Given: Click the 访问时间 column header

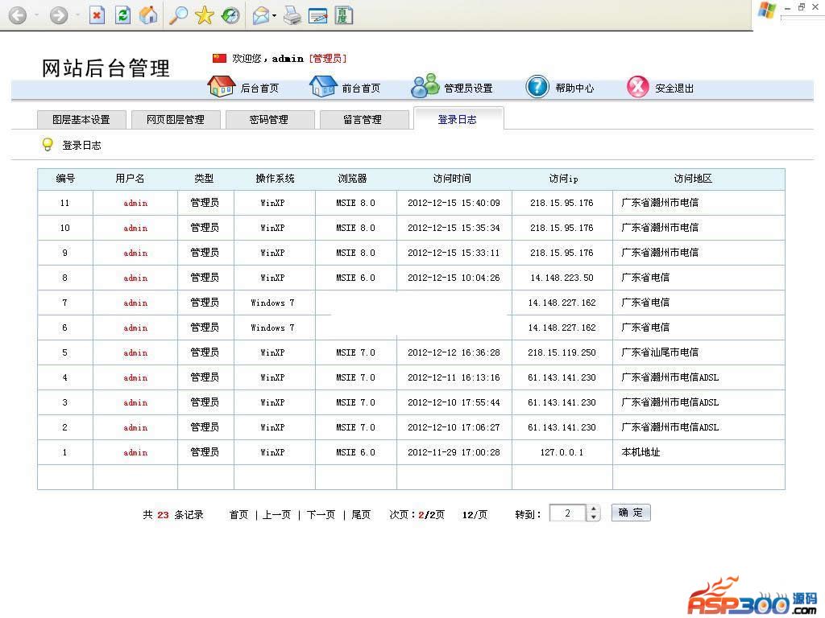Looking at the screenshot, I should [453, 179].
